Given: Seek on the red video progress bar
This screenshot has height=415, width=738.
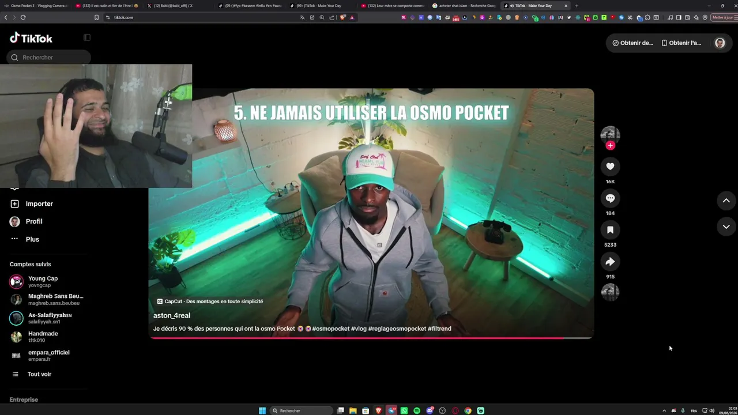Looking at the screenshot, I should click(371, 338).
